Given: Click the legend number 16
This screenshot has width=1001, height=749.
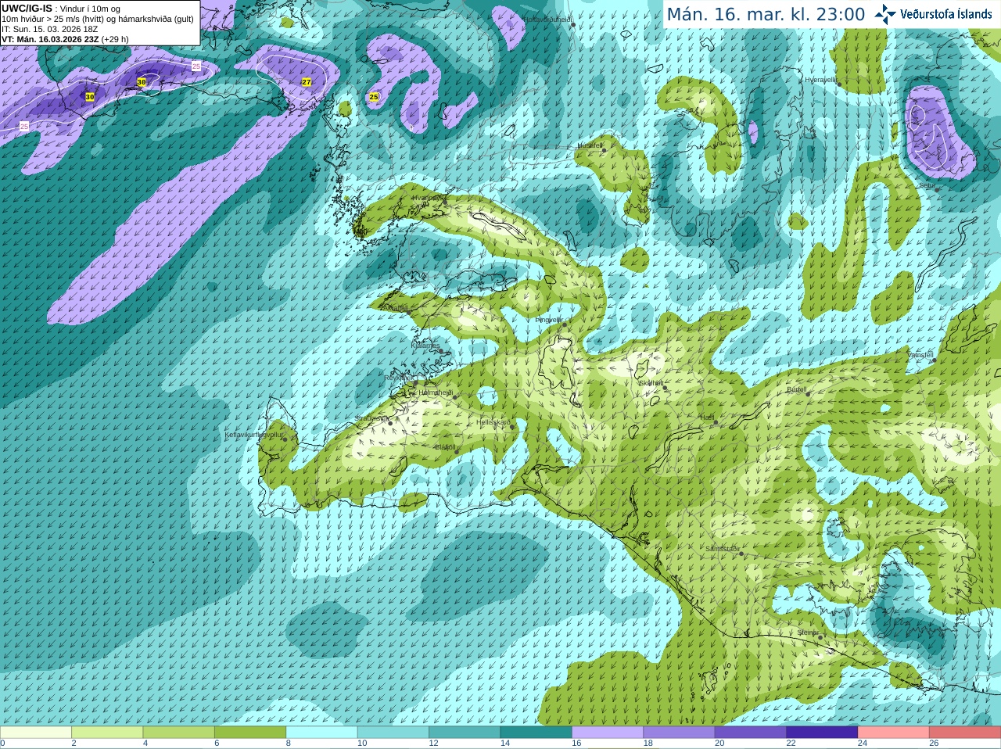Looking at the screenshot, I should point(576,744).
